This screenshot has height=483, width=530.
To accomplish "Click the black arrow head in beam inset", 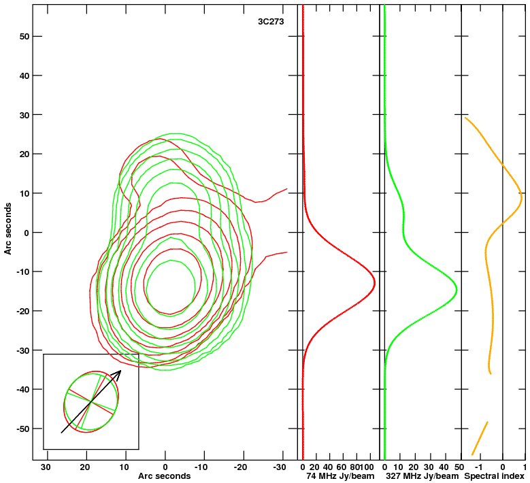I will click(x=117, y=374).
